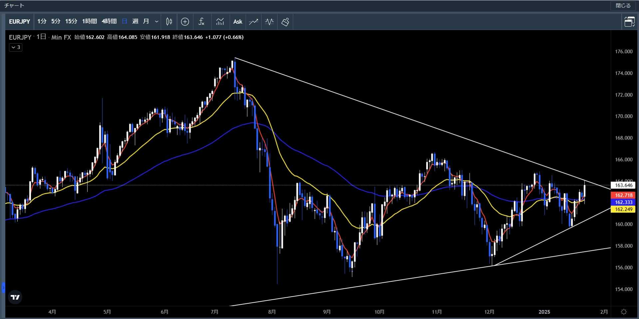Select the 月 monthly timeframe
Viewport: 639px width, 319px height.
coord(146,21)
